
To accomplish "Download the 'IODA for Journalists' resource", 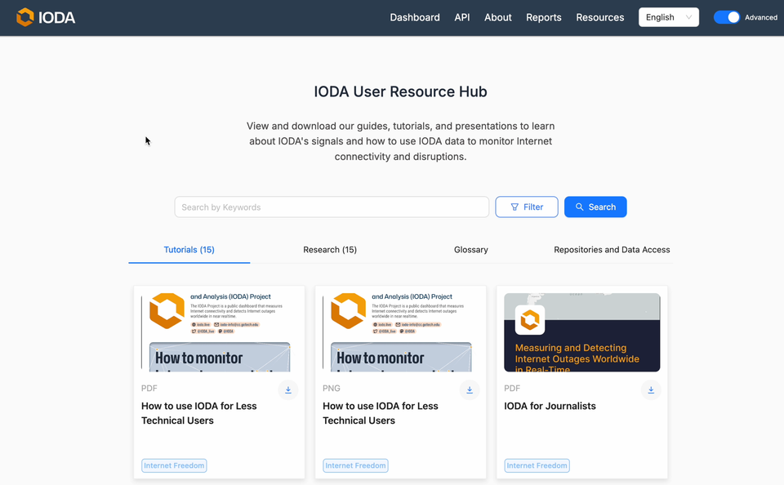I will (651, 390).
